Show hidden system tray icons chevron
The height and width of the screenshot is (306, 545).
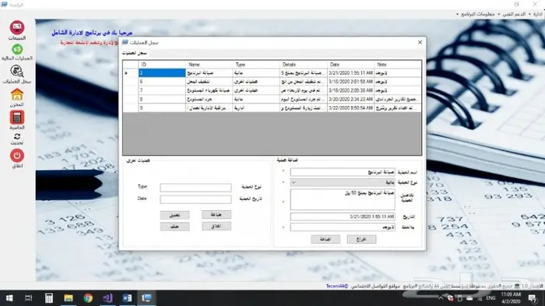[441, 298]
